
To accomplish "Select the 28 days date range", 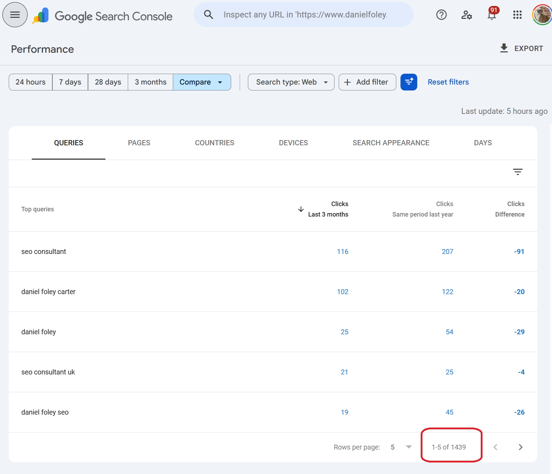I will coord(108,82).
